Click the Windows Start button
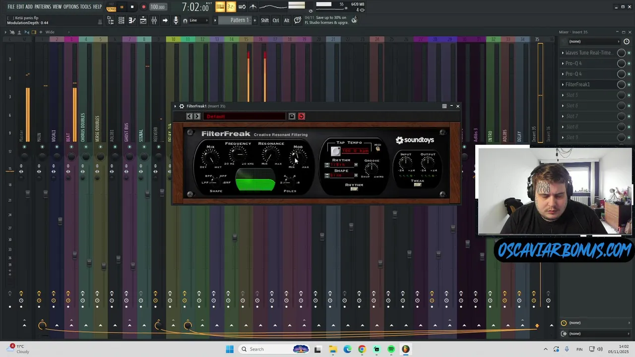 click(x=230, y=349)
